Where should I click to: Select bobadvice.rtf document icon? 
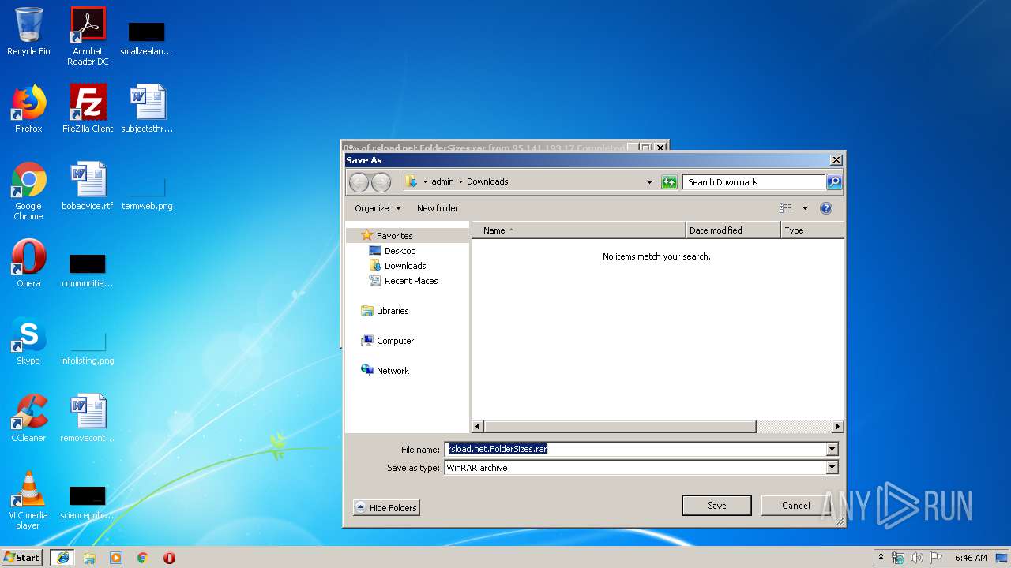click(88, 186)
